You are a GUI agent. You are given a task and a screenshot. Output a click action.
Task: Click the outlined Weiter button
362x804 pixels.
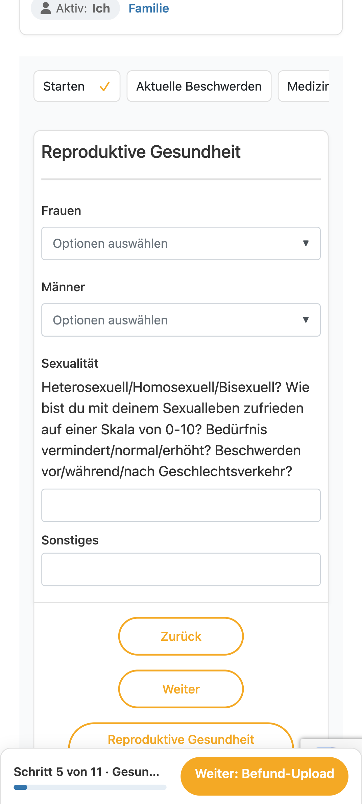coord(181,689)
